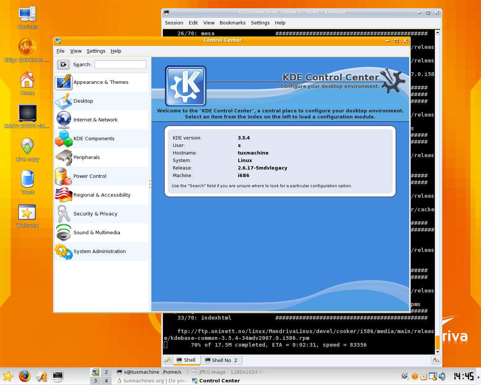Open Help menu in Konsole

pos(280,23)
